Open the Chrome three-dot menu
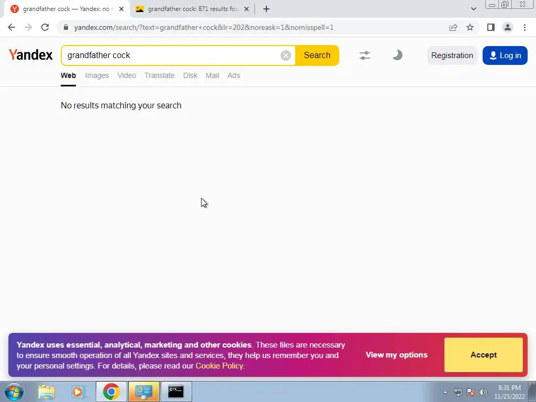Screen dimensions: 536x402 pyautogui.click(x=524, y=27)
